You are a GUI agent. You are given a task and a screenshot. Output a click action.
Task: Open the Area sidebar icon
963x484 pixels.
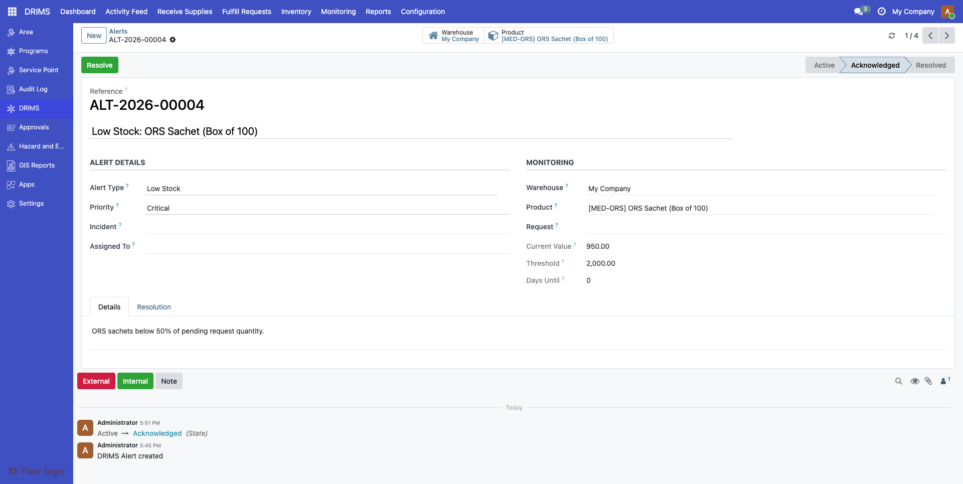pyautogui.click(x=11, y=32)
